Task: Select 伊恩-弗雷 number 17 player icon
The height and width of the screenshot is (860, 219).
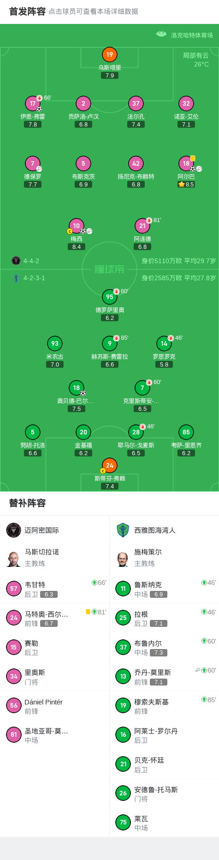Action: pyautogui.click(x=33, y=103)
